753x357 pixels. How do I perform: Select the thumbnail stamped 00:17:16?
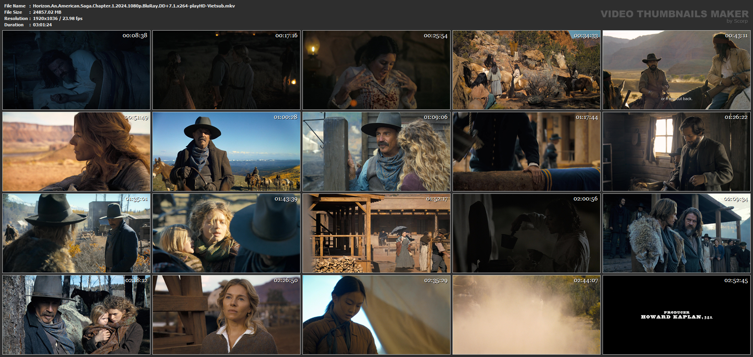coord(226,70)
